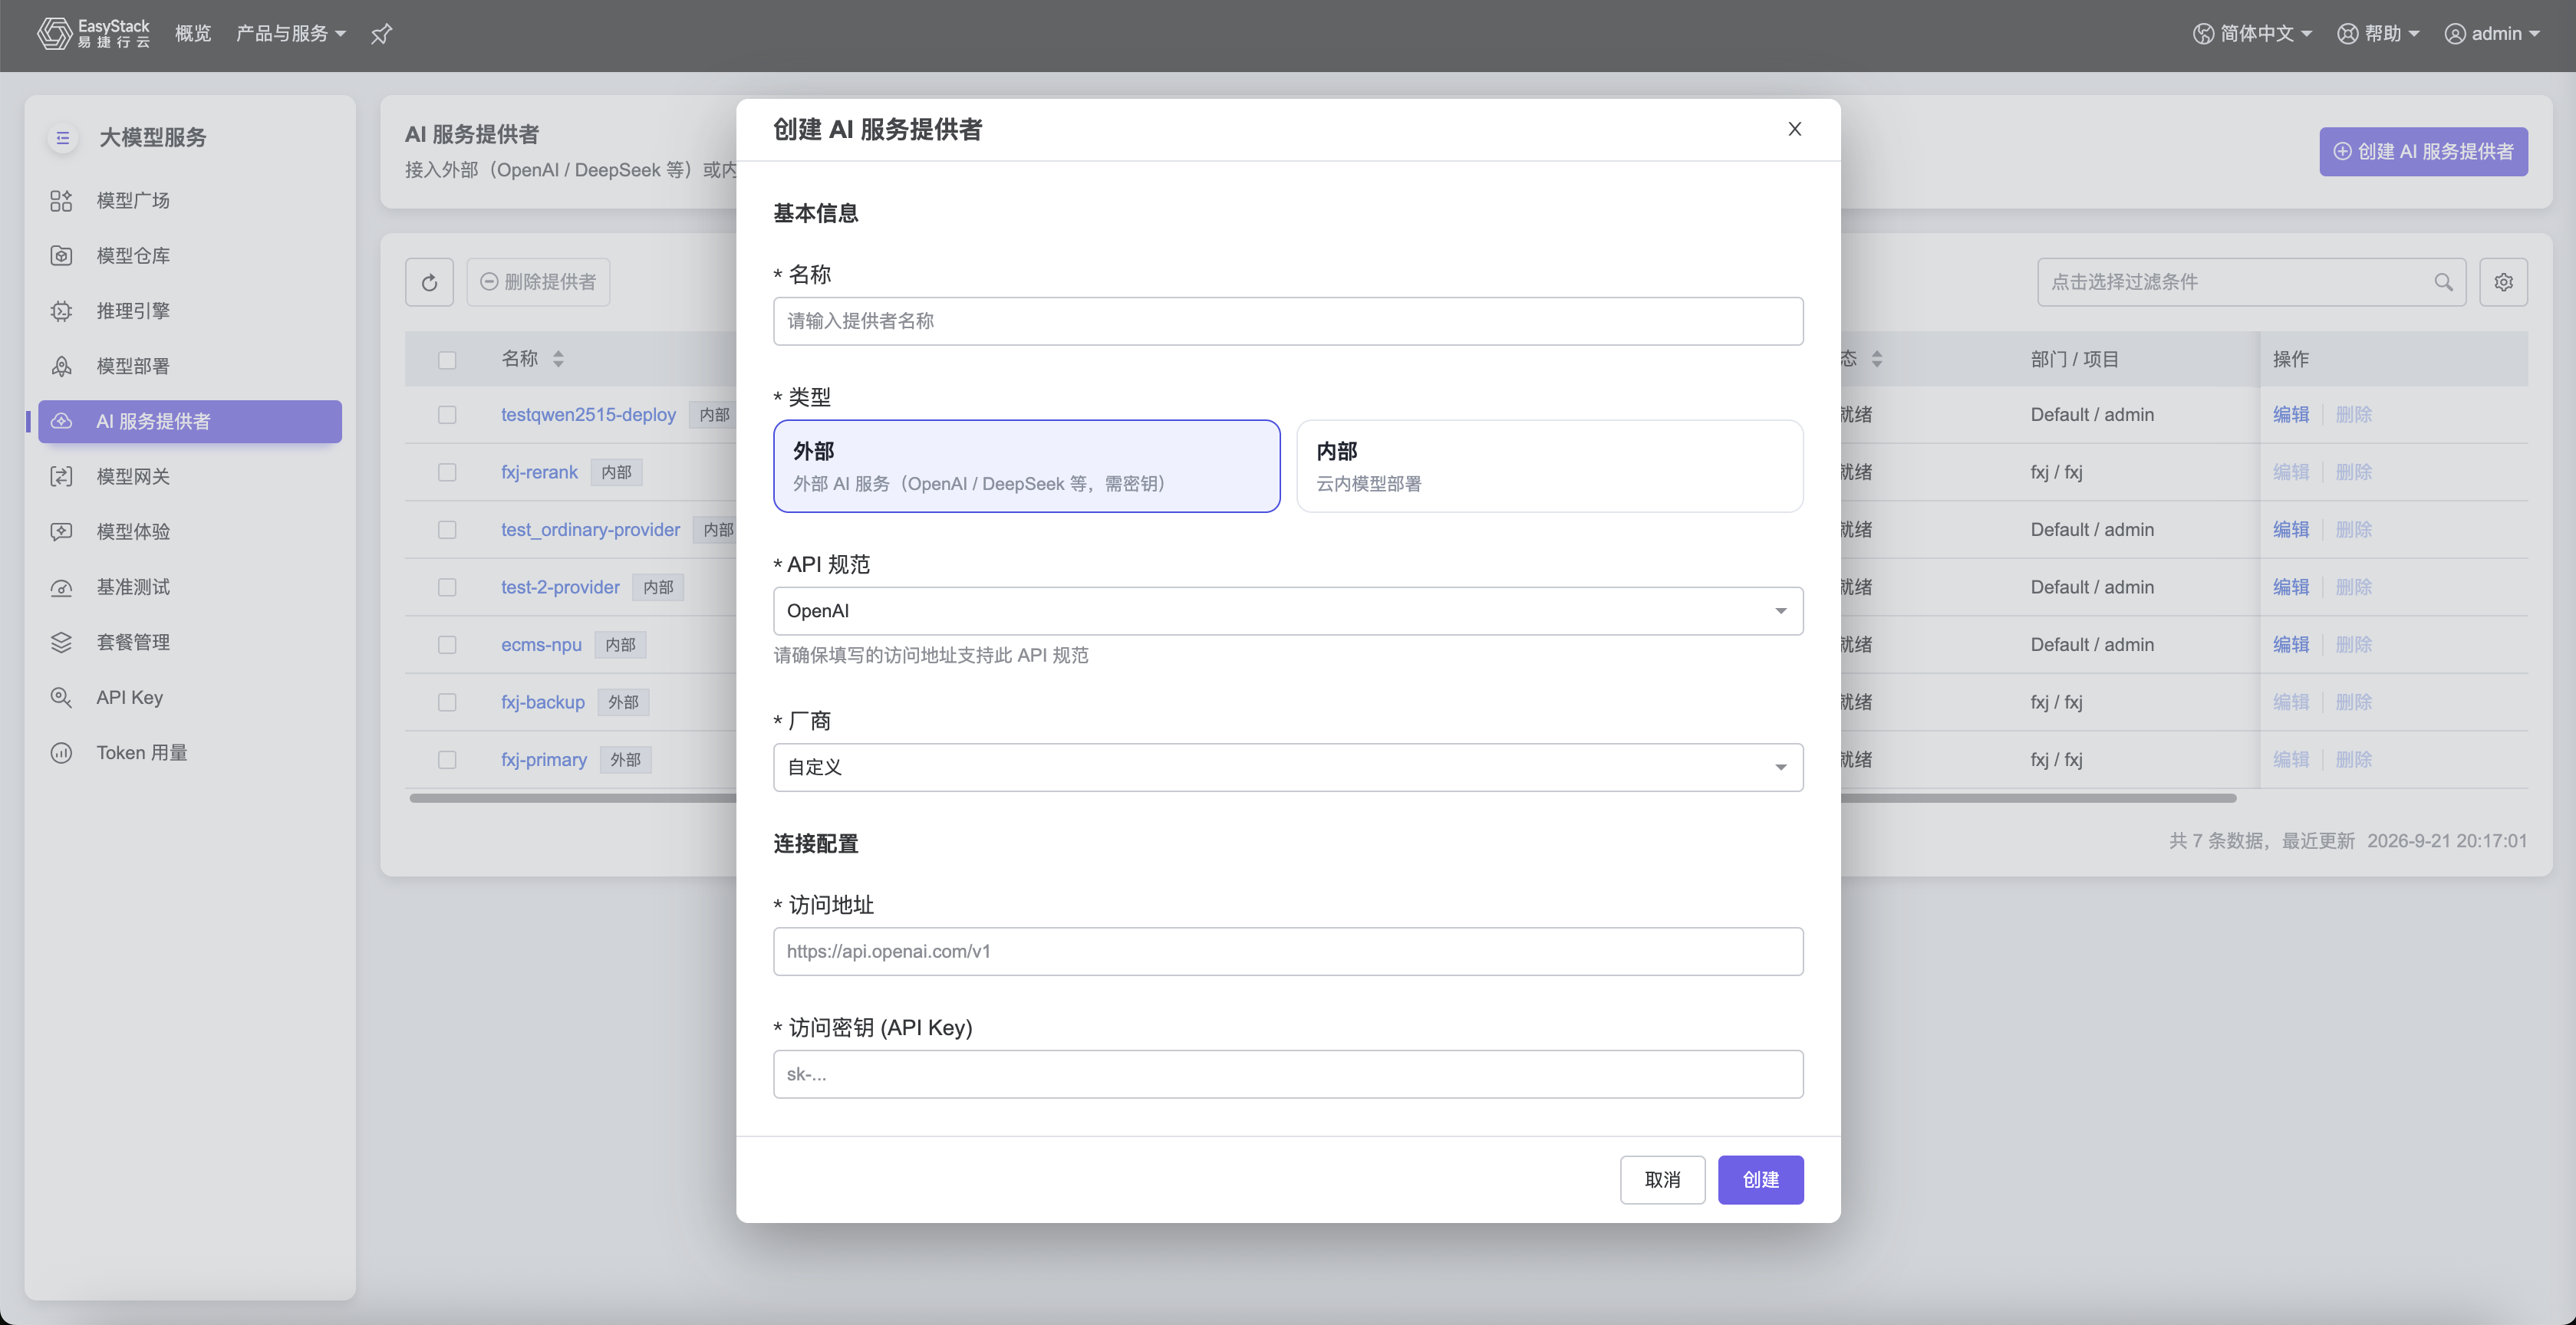Check the testqwen2515-deploy row checkbox
This screenshot has height=1325, width=2576.
point(447,415)
